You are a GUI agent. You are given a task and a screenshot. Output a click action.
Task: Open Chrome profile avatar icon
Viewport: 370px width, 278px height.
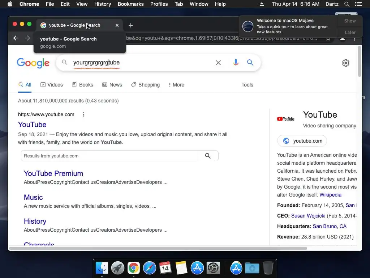(x=343, y=38)
